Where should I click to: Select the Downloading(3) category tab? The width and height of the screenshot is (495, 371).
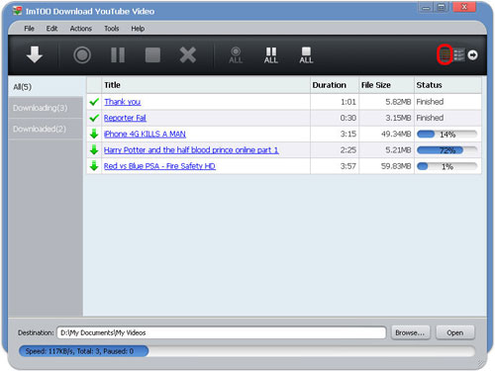click(x=46, y=108)
